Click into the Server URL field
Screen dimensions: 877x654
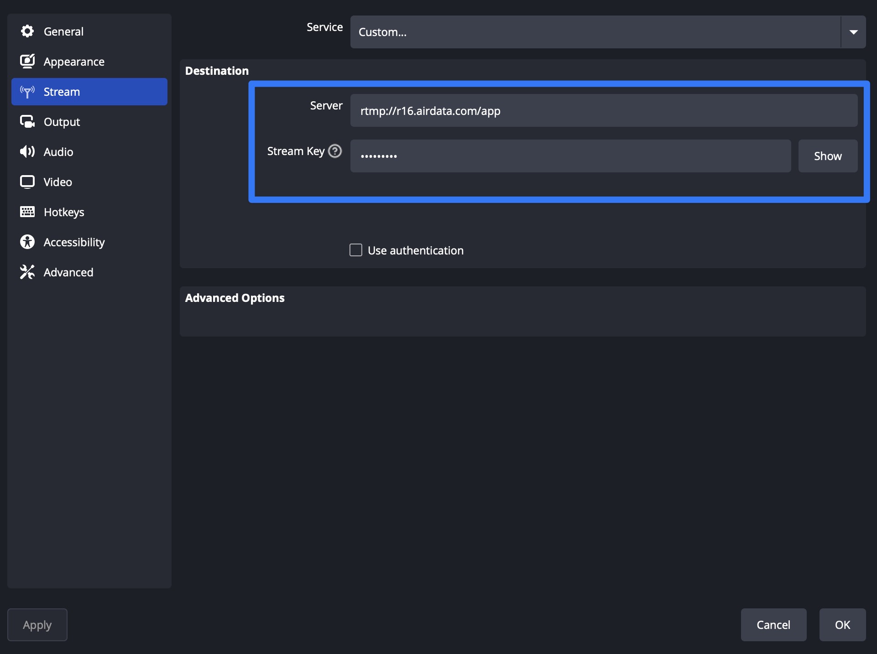(x=604, y=111)
